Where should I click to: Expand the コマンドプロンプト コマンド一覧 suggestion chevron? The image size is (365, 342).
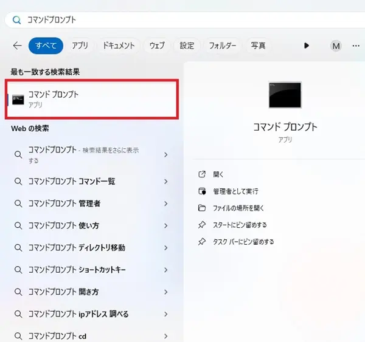click(x=166, y=181)
